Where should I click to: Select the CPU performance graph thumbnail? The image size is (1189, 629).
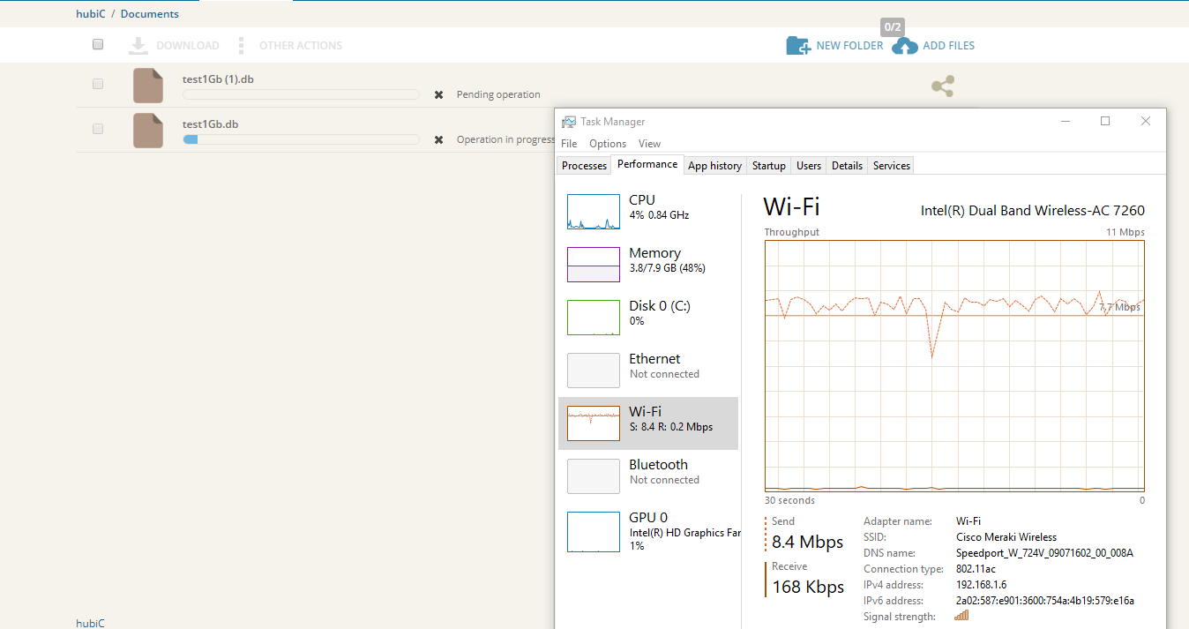click(594, 212)
